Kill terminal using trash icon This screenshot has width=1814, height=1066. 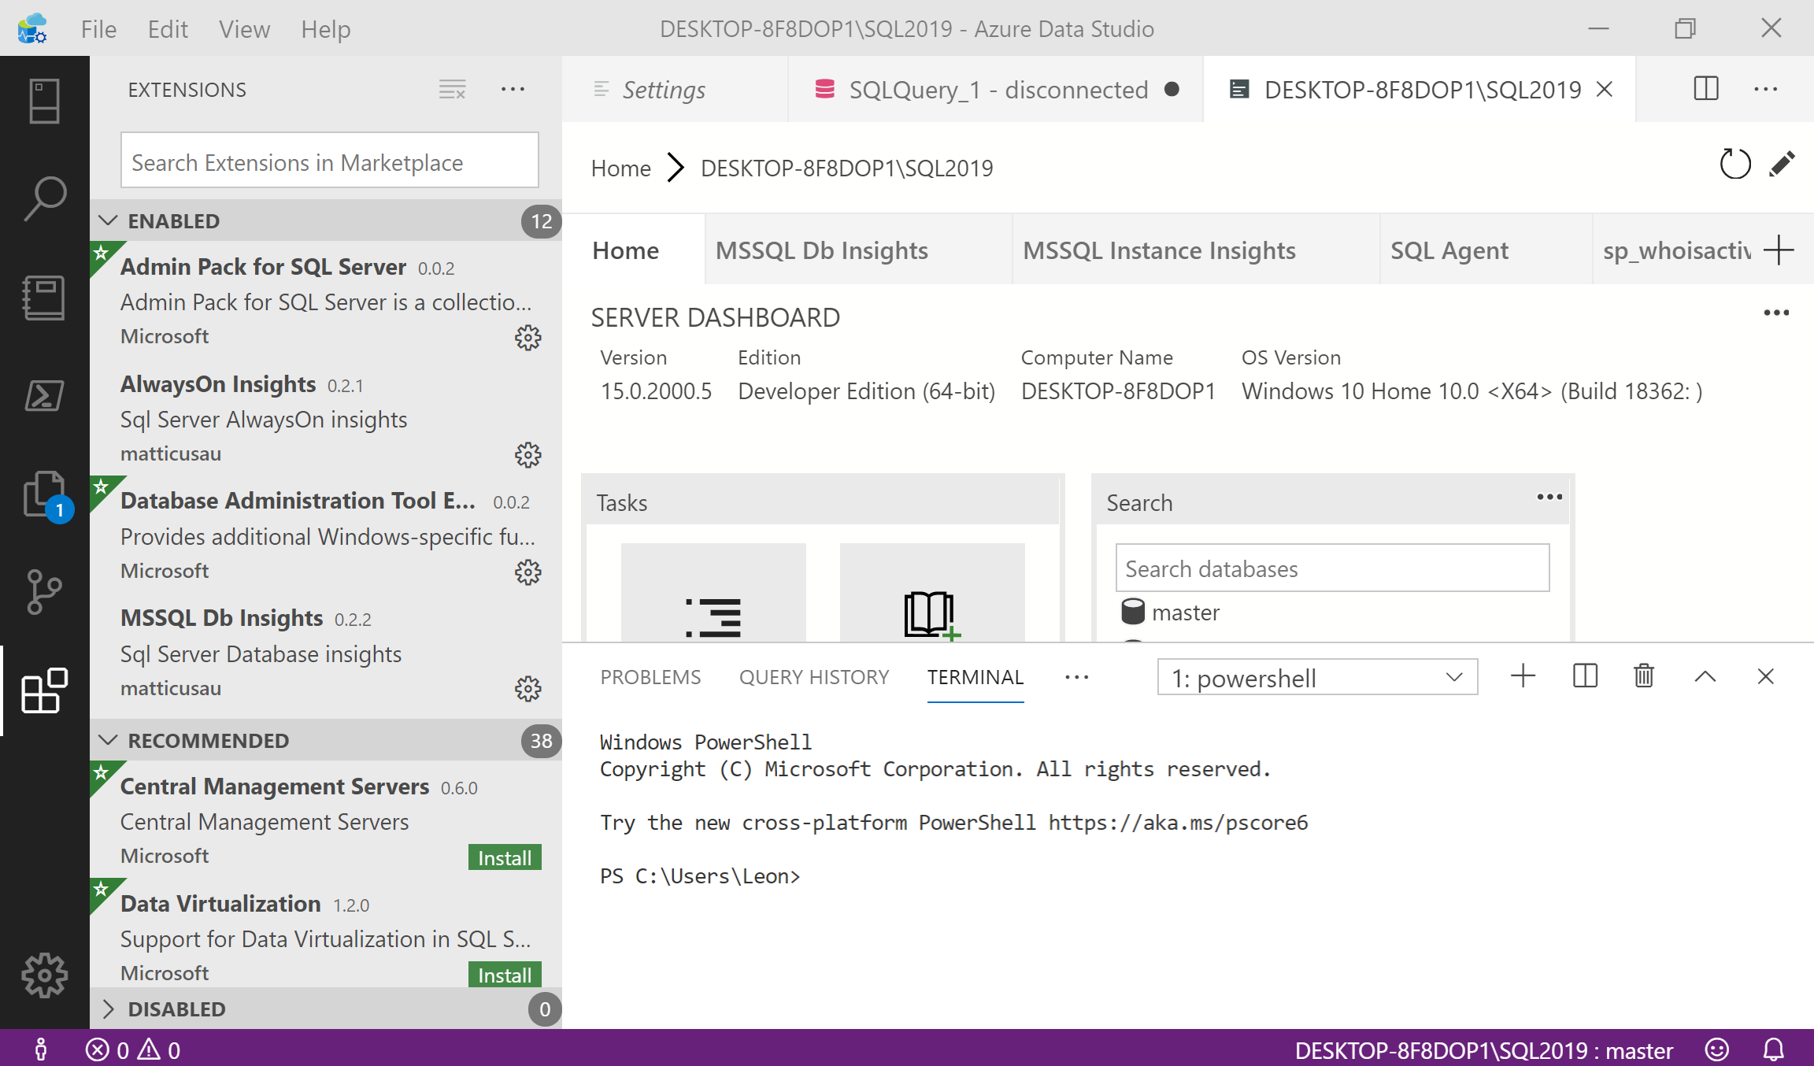coord(1643,676)
